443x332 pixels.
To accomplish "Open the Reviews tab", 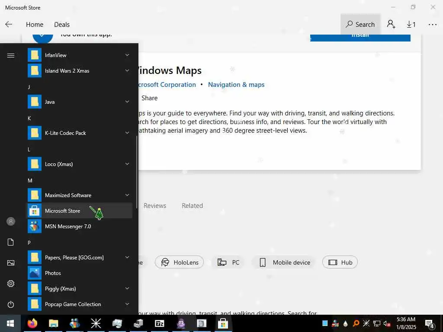I will [155, 205].
